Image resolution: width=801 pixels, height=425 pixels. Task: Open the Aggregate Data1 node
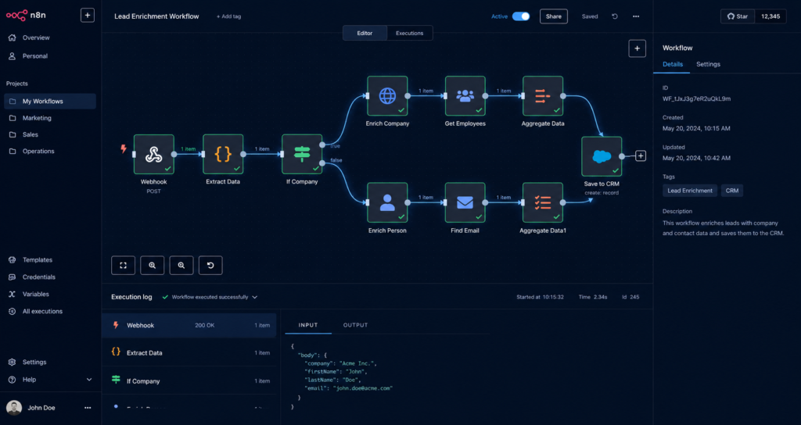pyautogui.click(x=543, y=202)
